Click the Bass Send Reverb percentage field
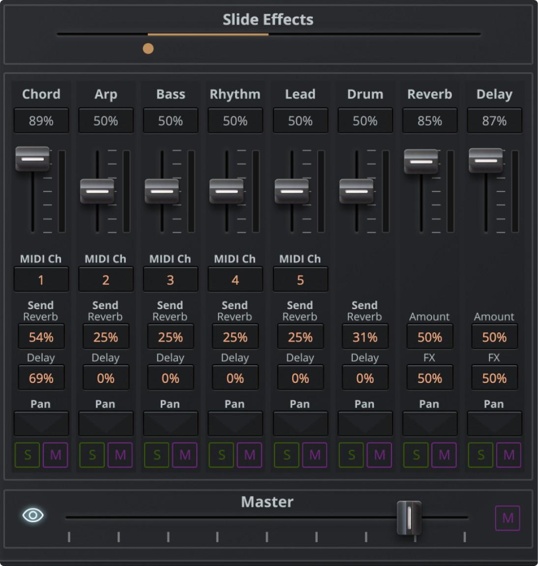 [170, 337]
